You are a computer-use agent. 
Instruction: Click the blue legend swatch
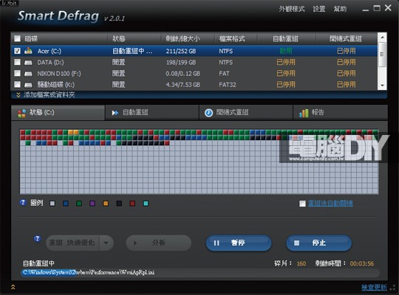point(66,204)
